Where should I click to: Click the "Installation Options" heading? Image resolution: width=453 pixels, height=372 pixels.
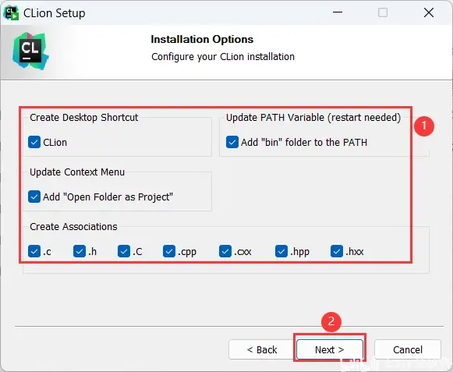[x=202, y=39]
